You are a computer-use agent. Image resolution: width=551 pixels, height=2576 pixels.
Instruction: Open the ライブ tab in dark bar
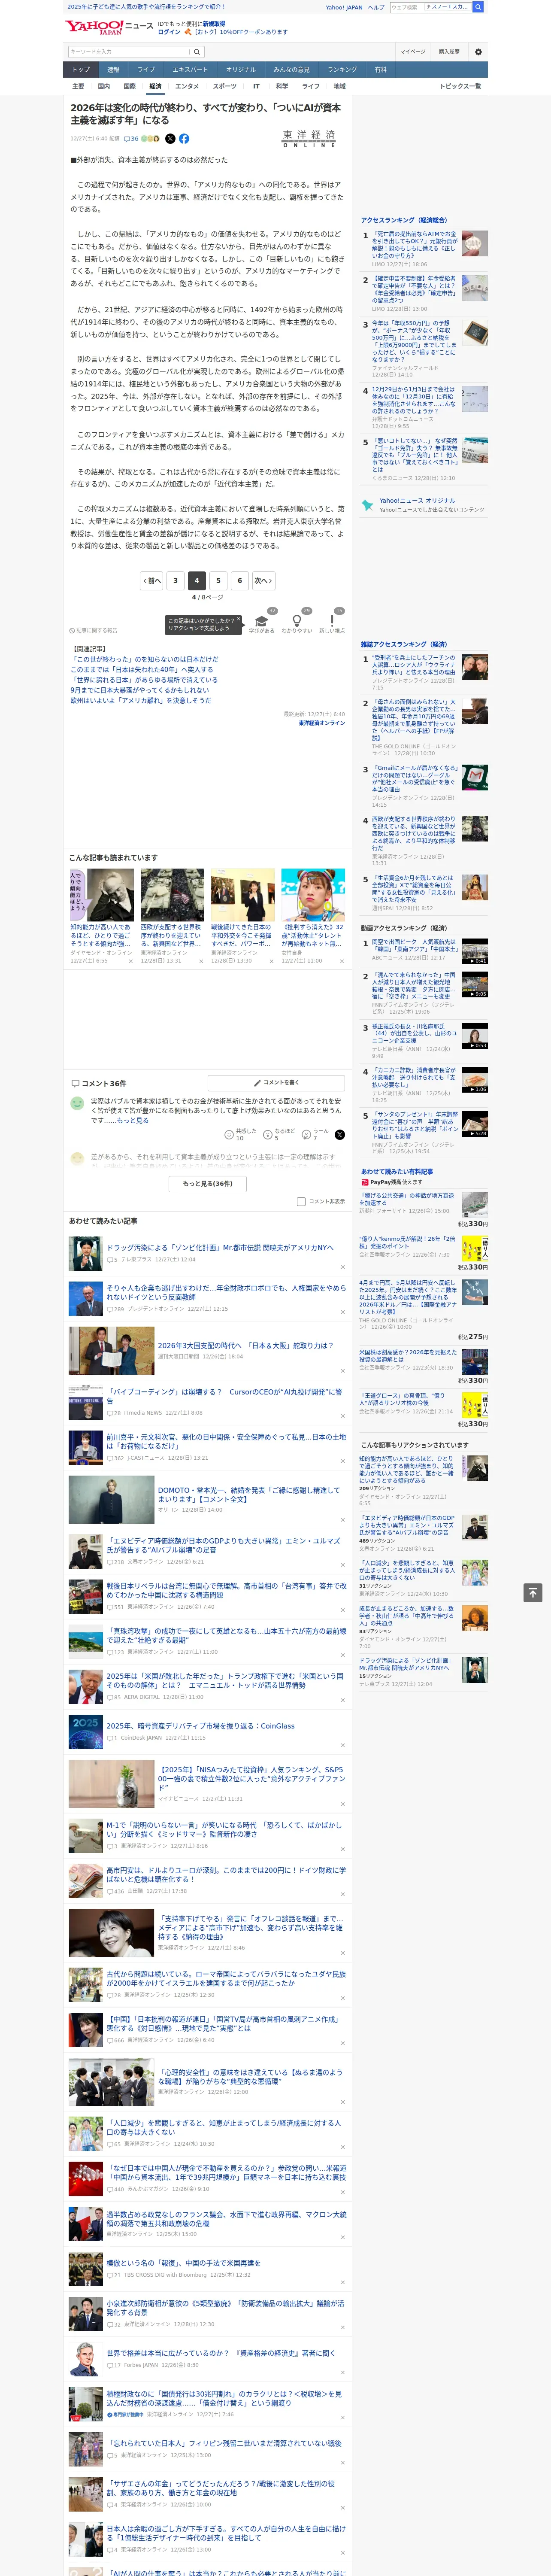146,70
